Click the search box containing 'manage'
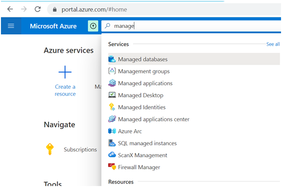 pyautogui.click(x=191, y=26)
